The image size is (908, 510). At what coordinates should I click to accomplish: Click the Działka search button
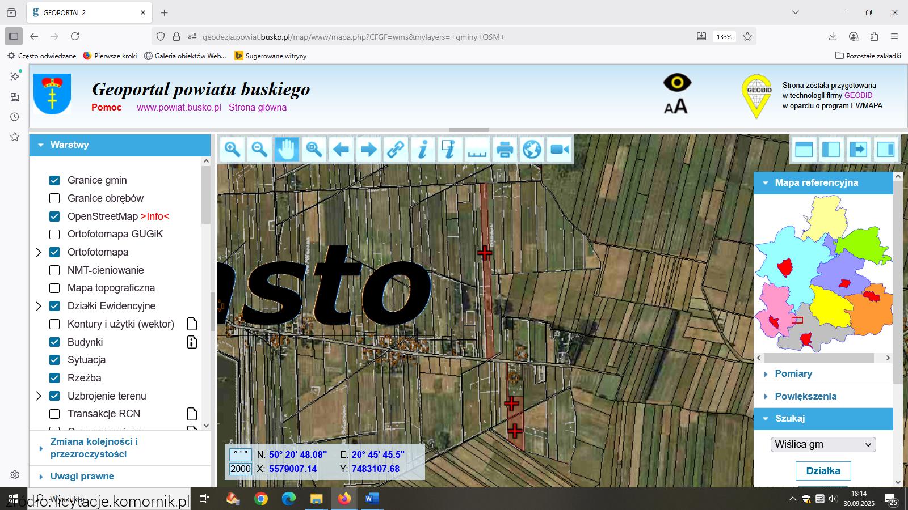pyautogui.click(x=823, y=471)
